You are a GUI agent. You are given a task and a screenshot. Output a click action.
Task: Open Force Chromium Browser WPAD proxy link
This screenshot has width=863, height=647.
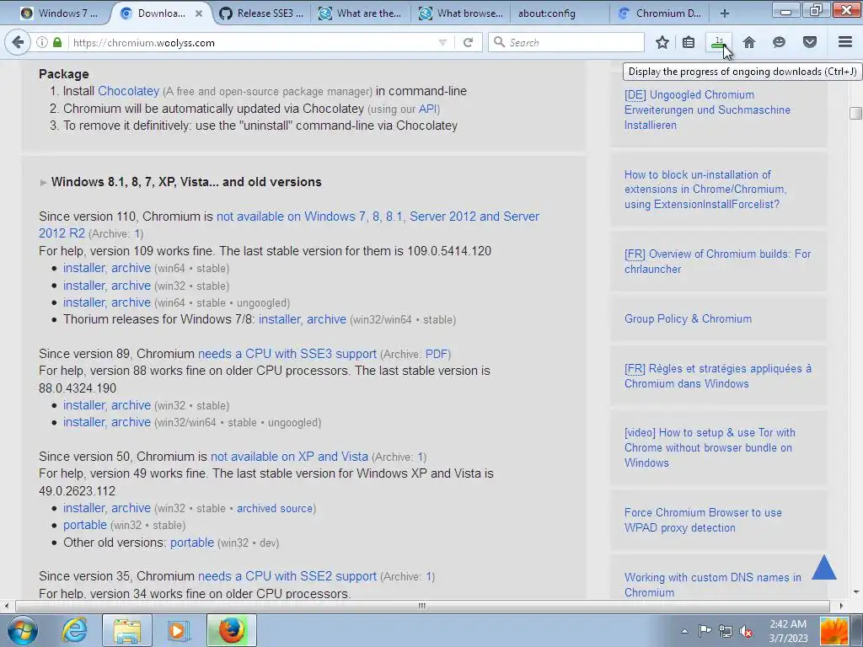(703, 520)
